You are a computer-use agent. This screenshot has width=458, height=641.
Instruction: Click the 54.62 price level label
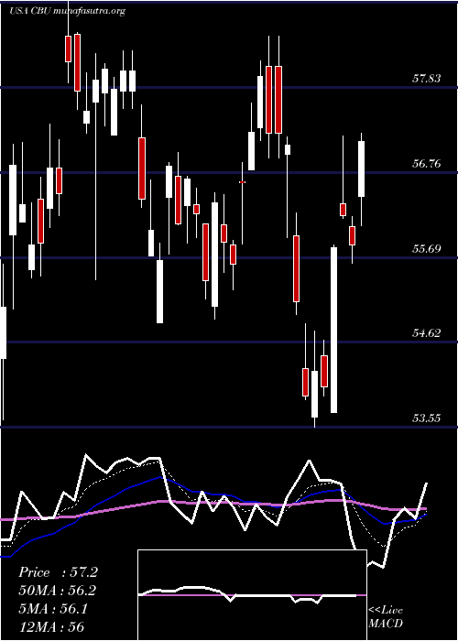point(427,333)
